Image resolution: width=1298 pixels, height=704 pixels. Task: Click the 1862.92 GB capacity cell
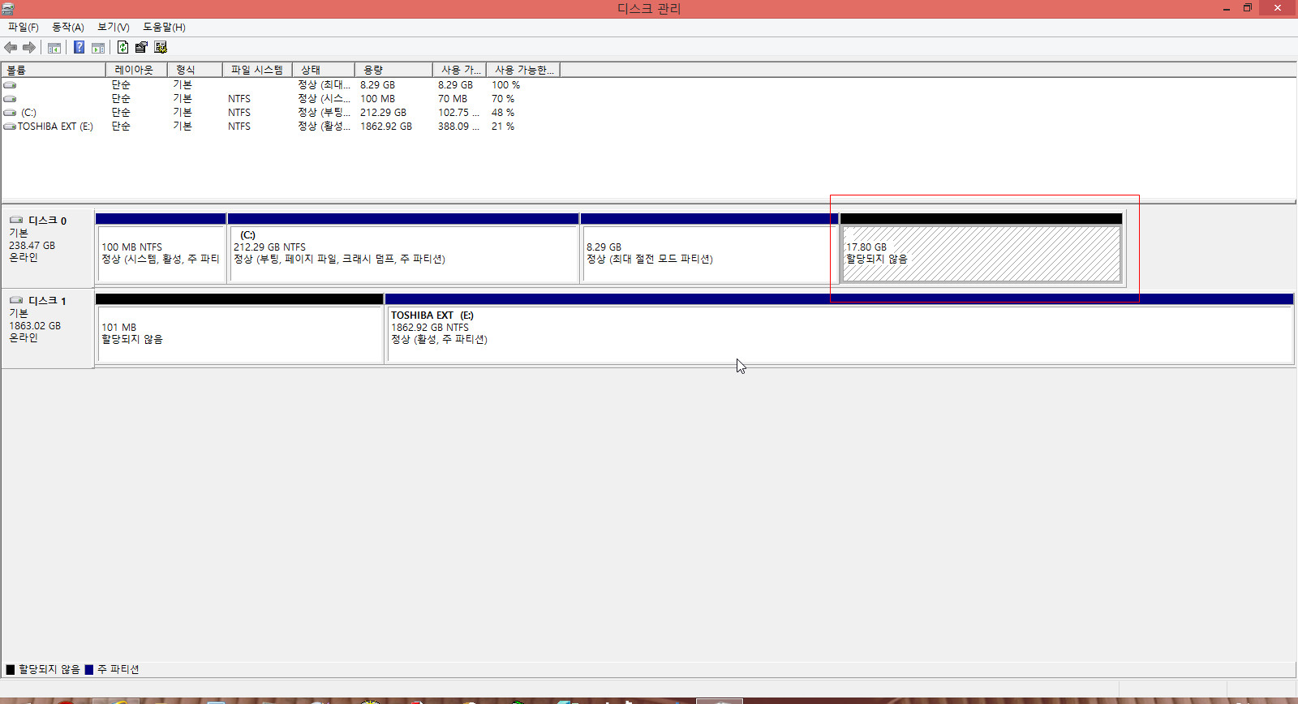click(386, 127)
